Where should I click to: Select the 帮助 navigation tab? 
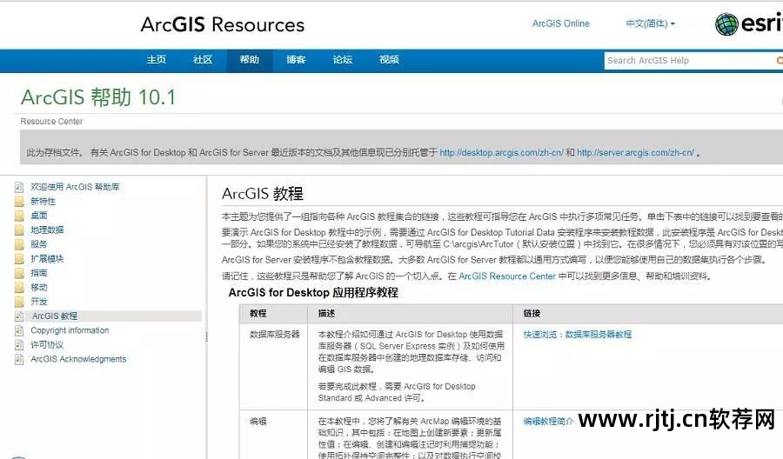[x=249, y=60]
